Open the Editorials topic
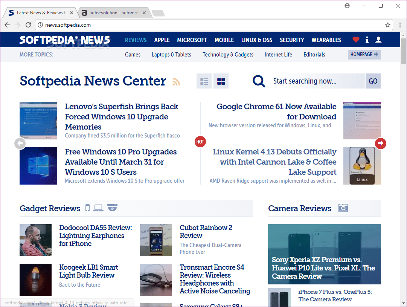407x307 pixels. (314, 55)
